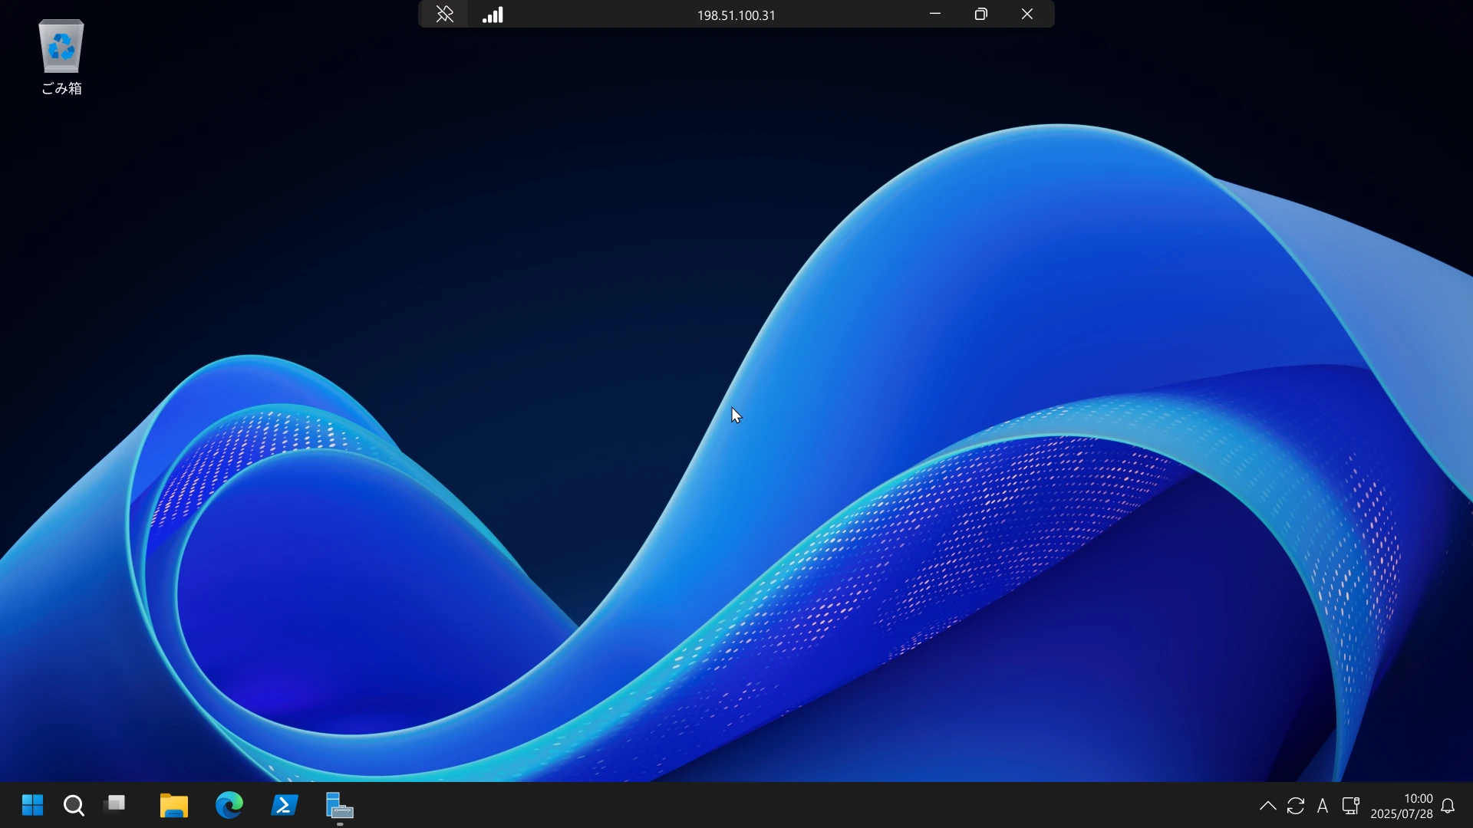This screenshot has height=828, width=1473.
Task: Check connection quality signal bars icon
Action: click(493, 15)
